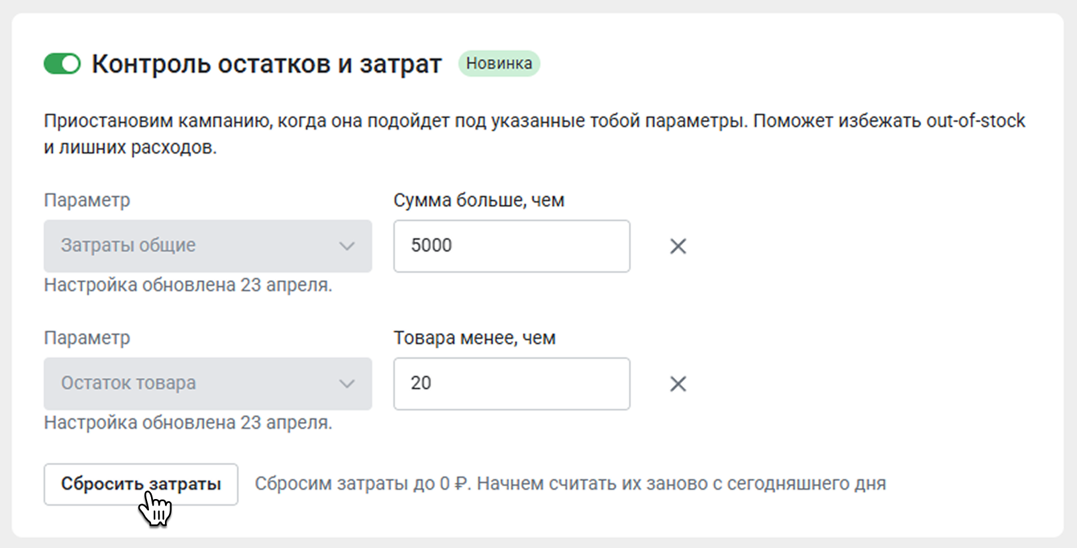The width and height of the screenshot is (1077, 548).
Task: Focus the Товара менее, чем input with 20
Action: tap(512, 384)
